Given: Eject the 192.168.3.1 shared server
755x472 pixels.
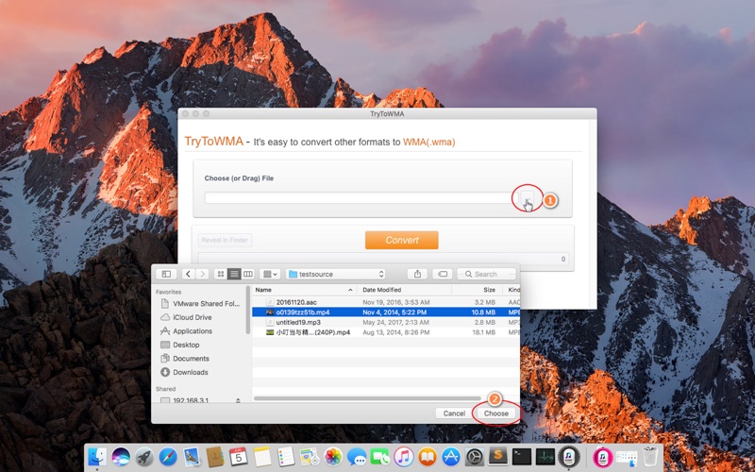Looking at the screenshot, I should [238, 400].
